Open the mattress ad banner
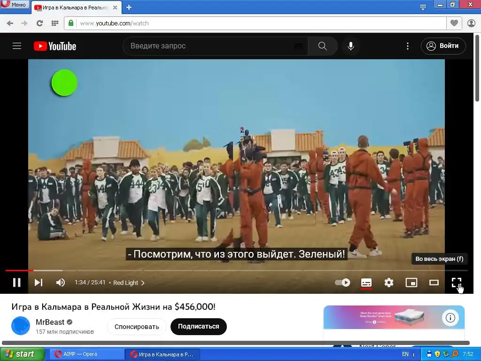Image resolution: width=481 pixels, height=361 pixels. [394, 317]
